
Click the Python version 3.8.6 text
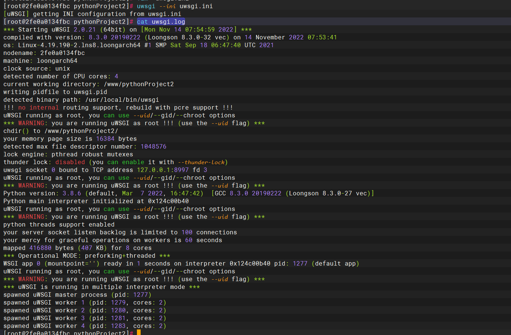72,193
